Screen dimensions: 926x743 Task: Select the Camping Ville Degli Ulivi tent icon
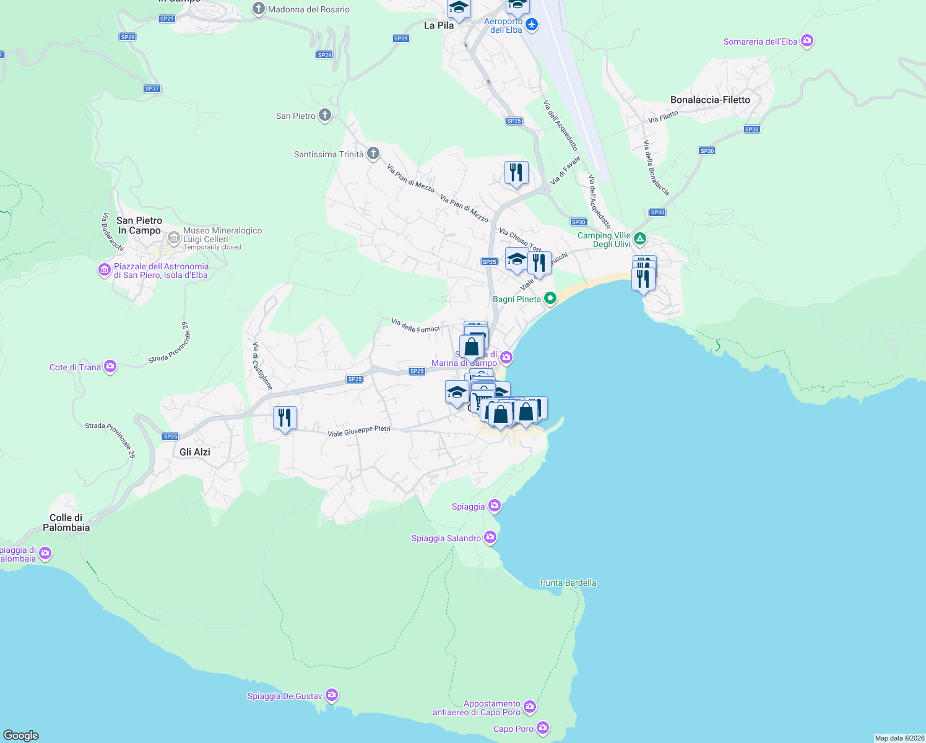coord(639,237)
